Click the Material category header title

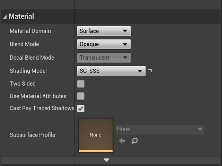[21, 16]
